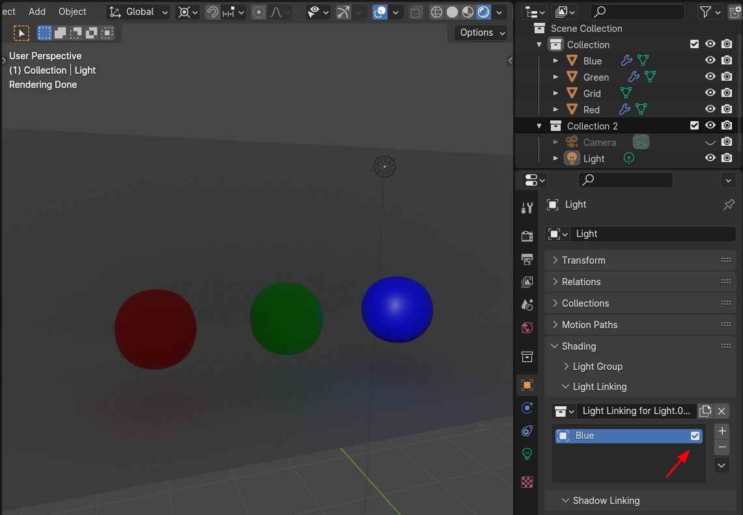The image size is (743, 515).
Task: Click the Light object name field
Action: [653, 234]
